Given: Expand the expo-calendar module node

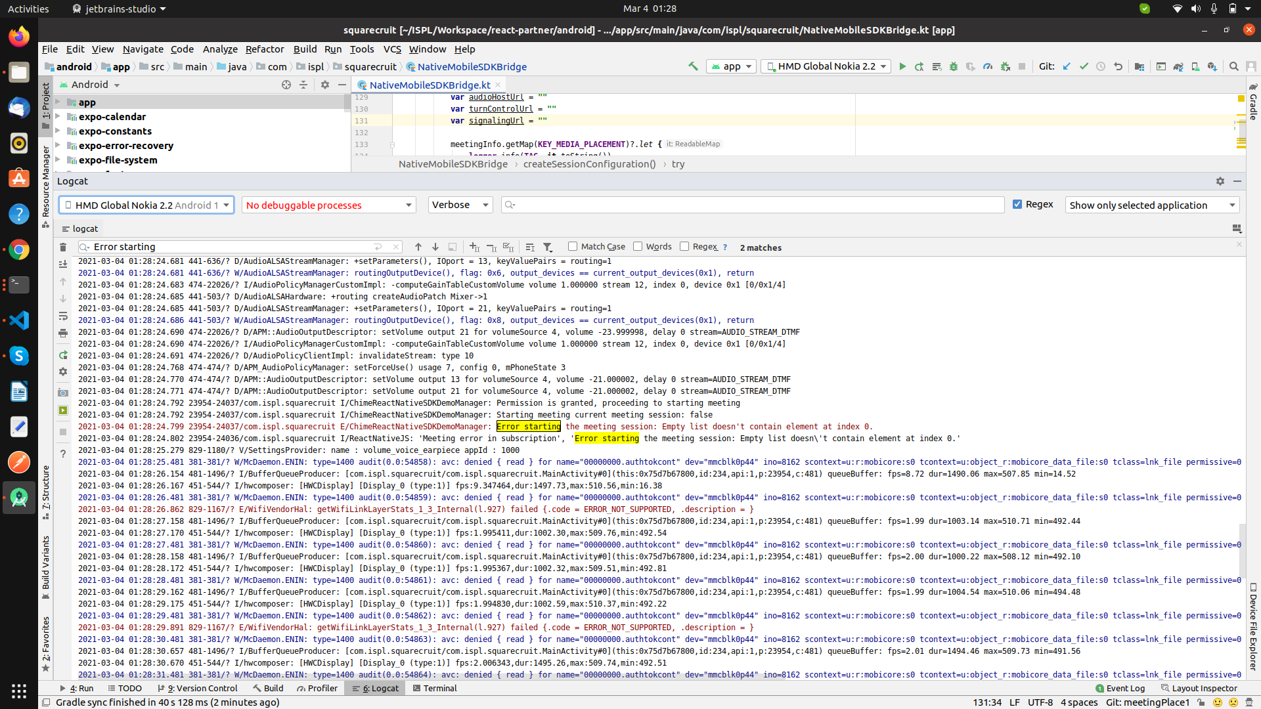Looking at the screenshot, I should tap(58, 117).
